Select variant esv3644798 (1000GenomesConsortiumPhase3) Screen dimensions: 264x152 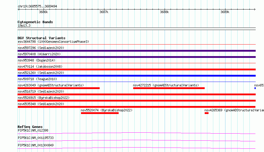pos(53,42)
